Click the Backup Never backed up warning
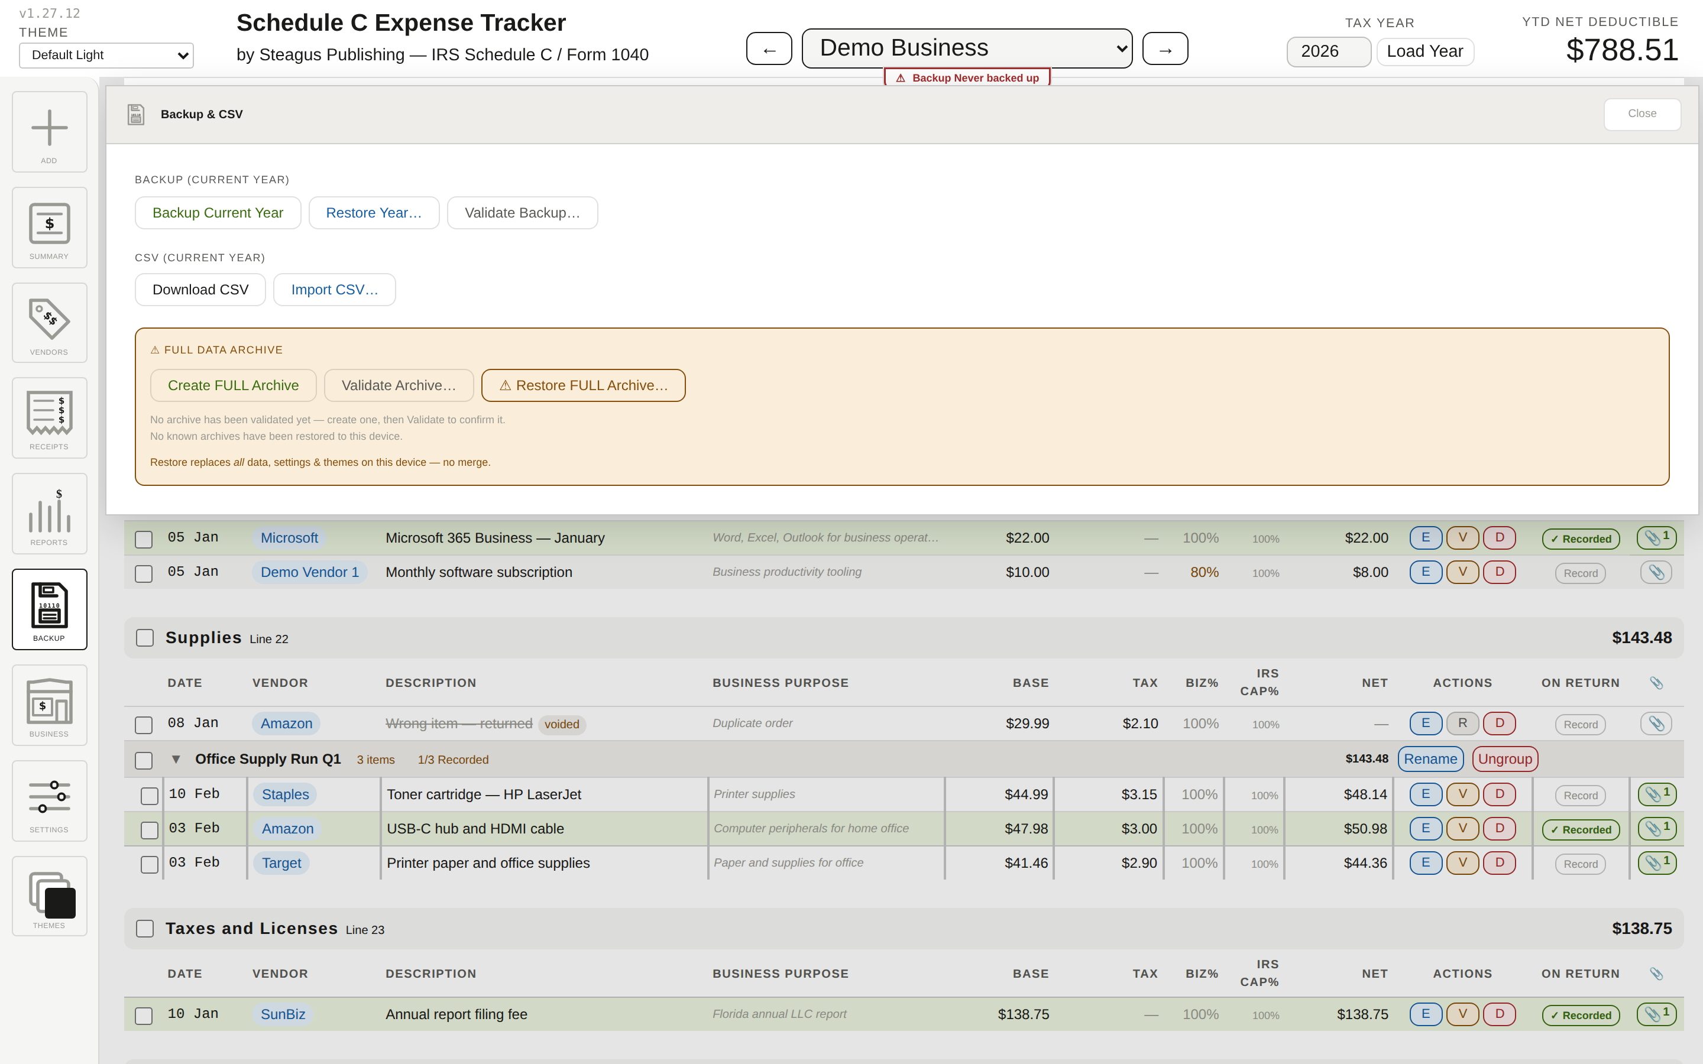The width and height of the screenshot is (1703, 1064). click(967, 77)
